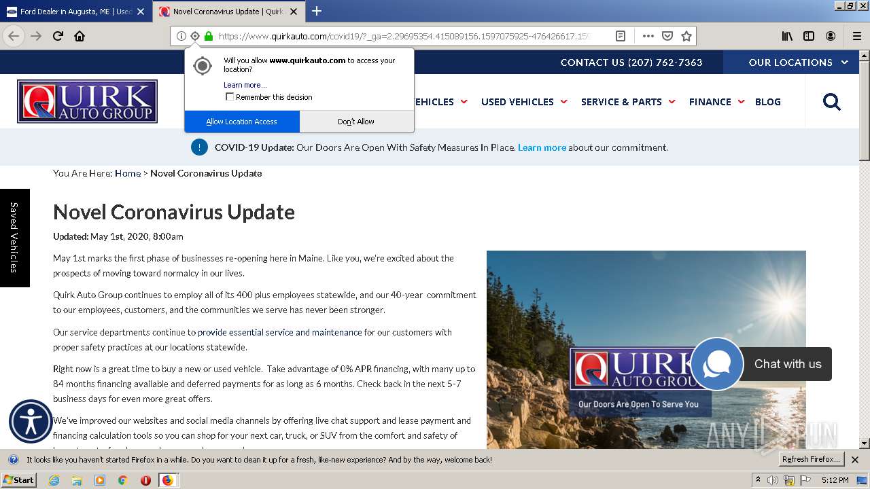Screen dimensions: 870x489
Task: Show hidden system tray icons arrow
Action: click(758, 480)
